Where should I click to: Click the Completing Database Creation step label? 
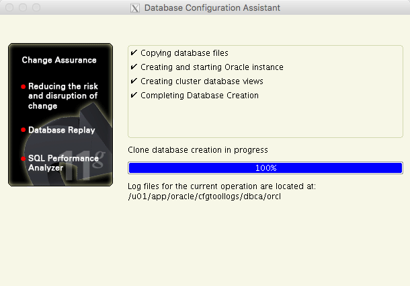[x=199, y=96]
